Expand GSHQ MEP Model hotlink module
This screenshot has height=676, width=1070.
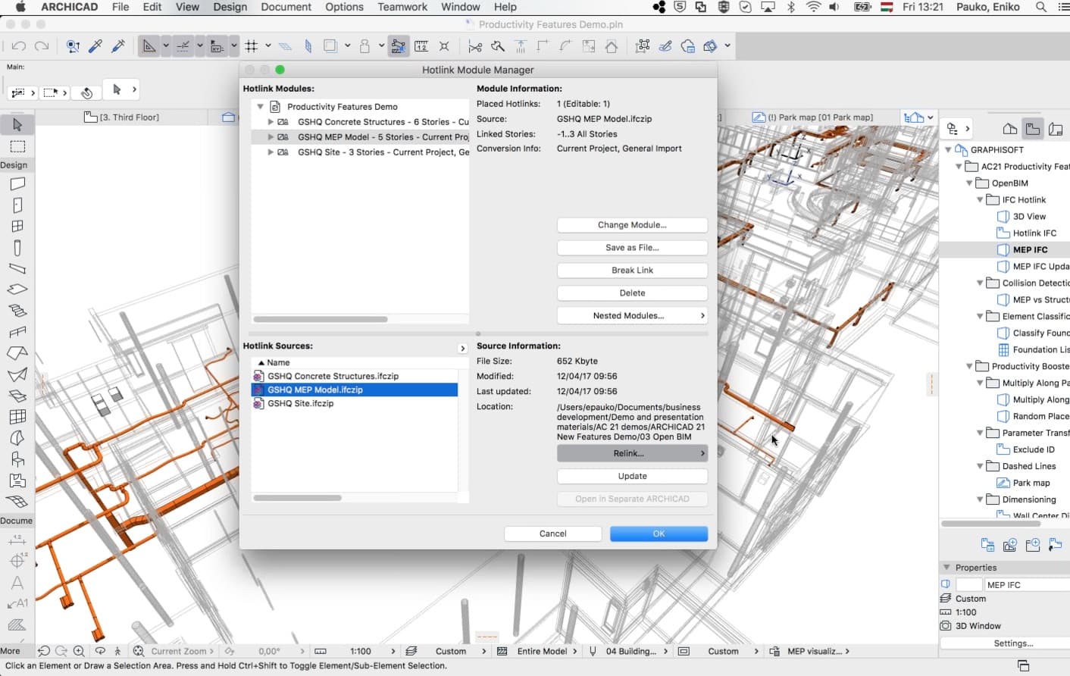pos(271,137)
